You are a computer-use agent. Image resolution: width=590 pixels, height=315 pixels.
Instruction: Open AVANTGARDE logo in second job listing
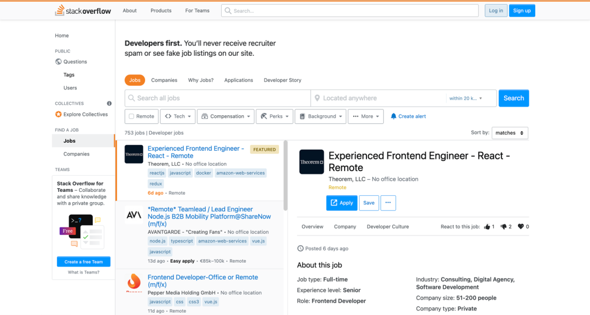pos(134,215)
